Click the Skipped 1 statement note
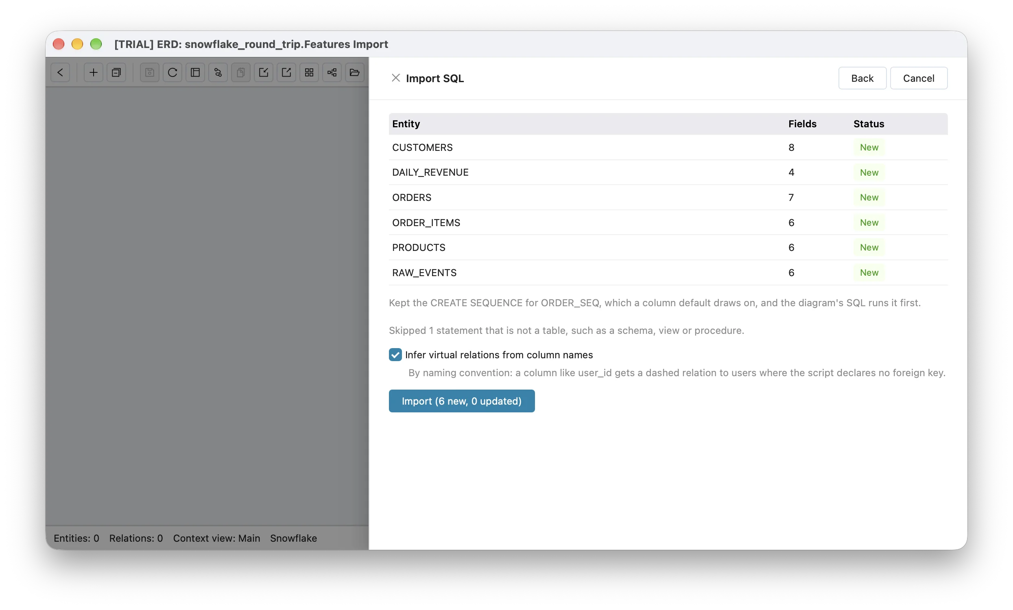This screenshot has height=610, width=1013. 567,331
